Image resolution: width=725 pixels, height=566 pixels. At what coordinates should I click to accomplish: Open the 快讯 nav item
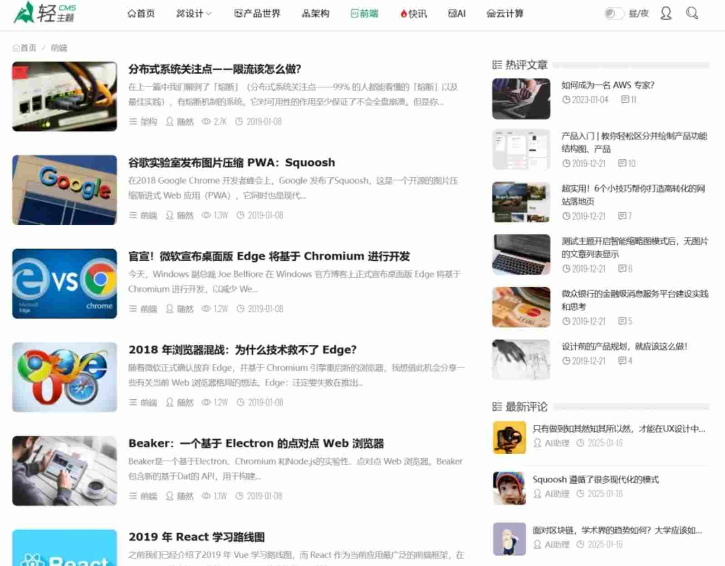tap(413, 14)
